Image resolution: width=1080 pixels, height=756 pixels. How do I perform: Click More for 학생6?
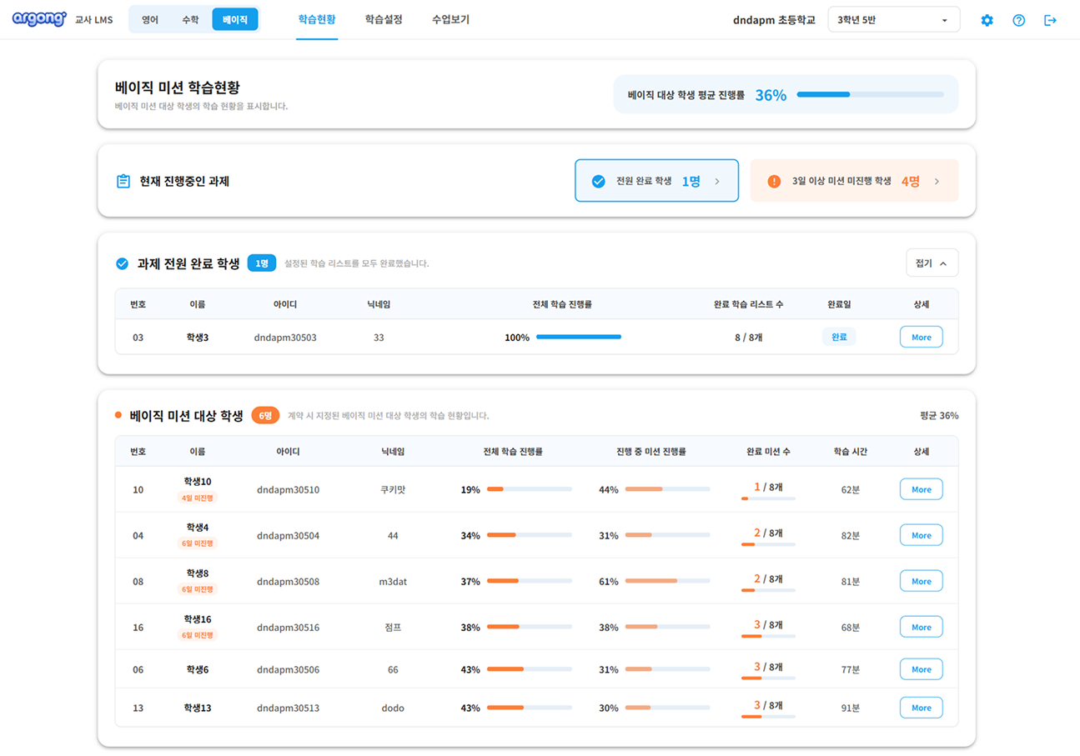[922, 669]
